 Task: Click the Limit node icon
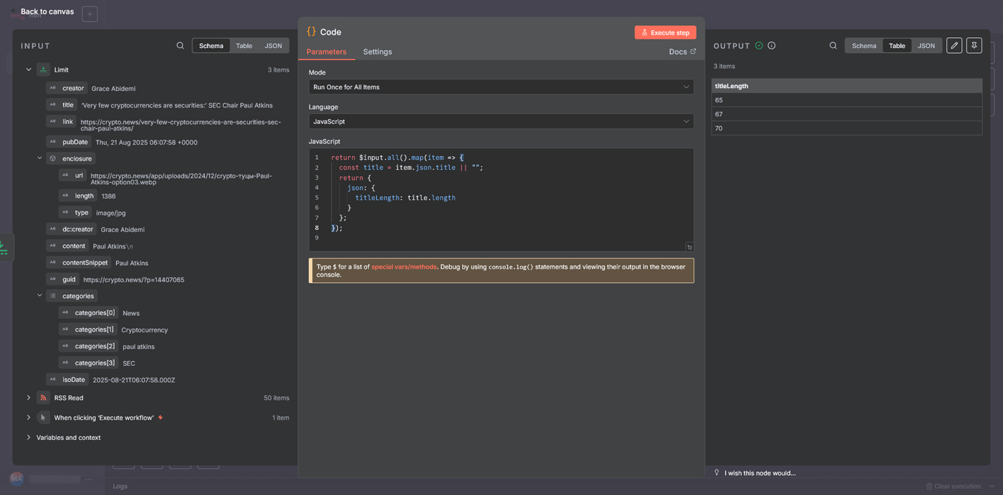tap(44, 70)
